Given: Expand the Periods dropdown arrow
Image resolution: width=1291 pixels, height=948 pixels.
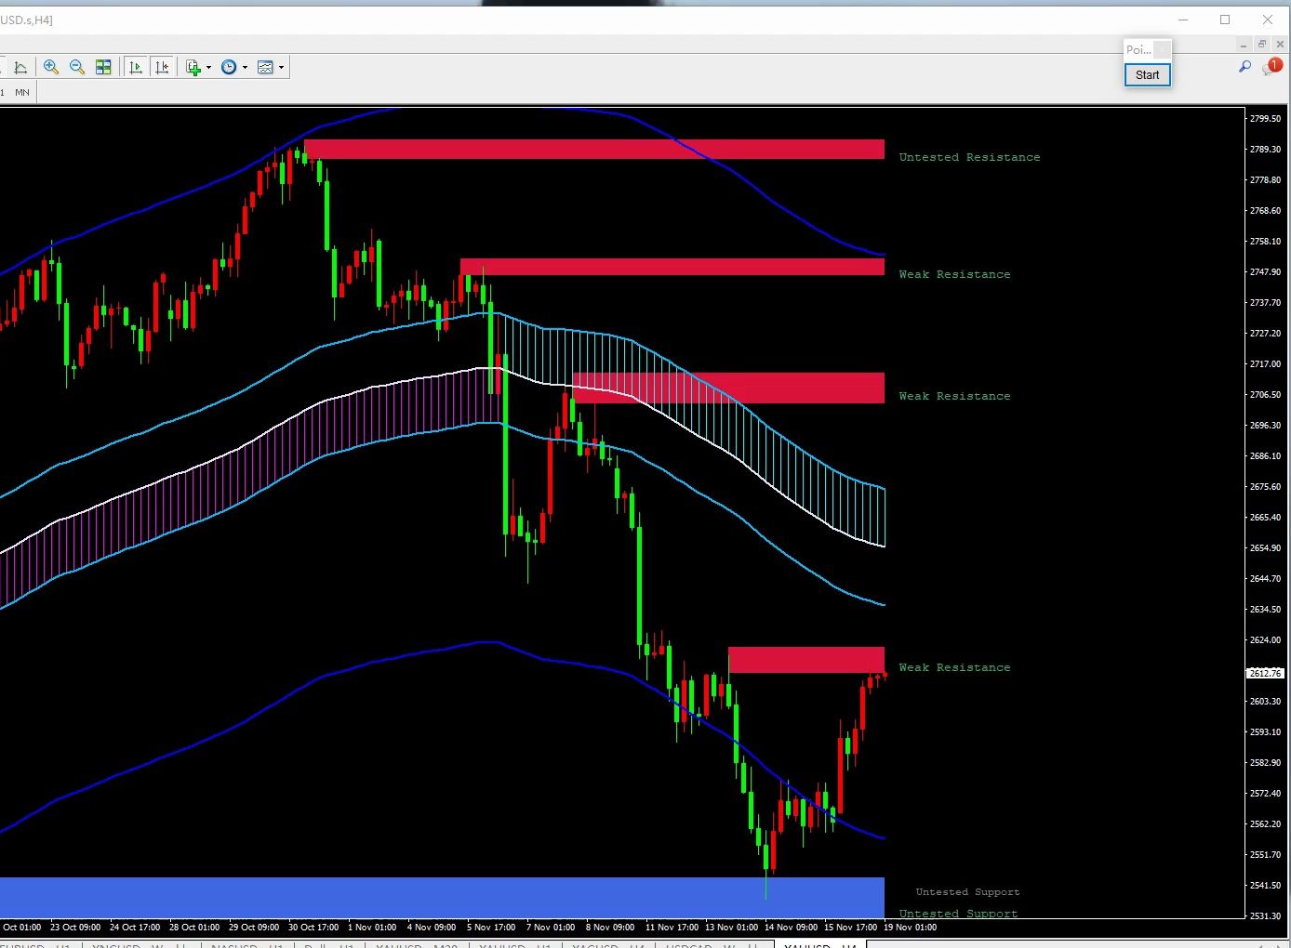Looking at the screenshot, I should point(245,67).
